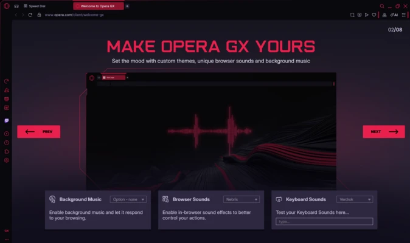Open History clock icon in sidebar
410x243 pixels.
[x=7, y=143]
